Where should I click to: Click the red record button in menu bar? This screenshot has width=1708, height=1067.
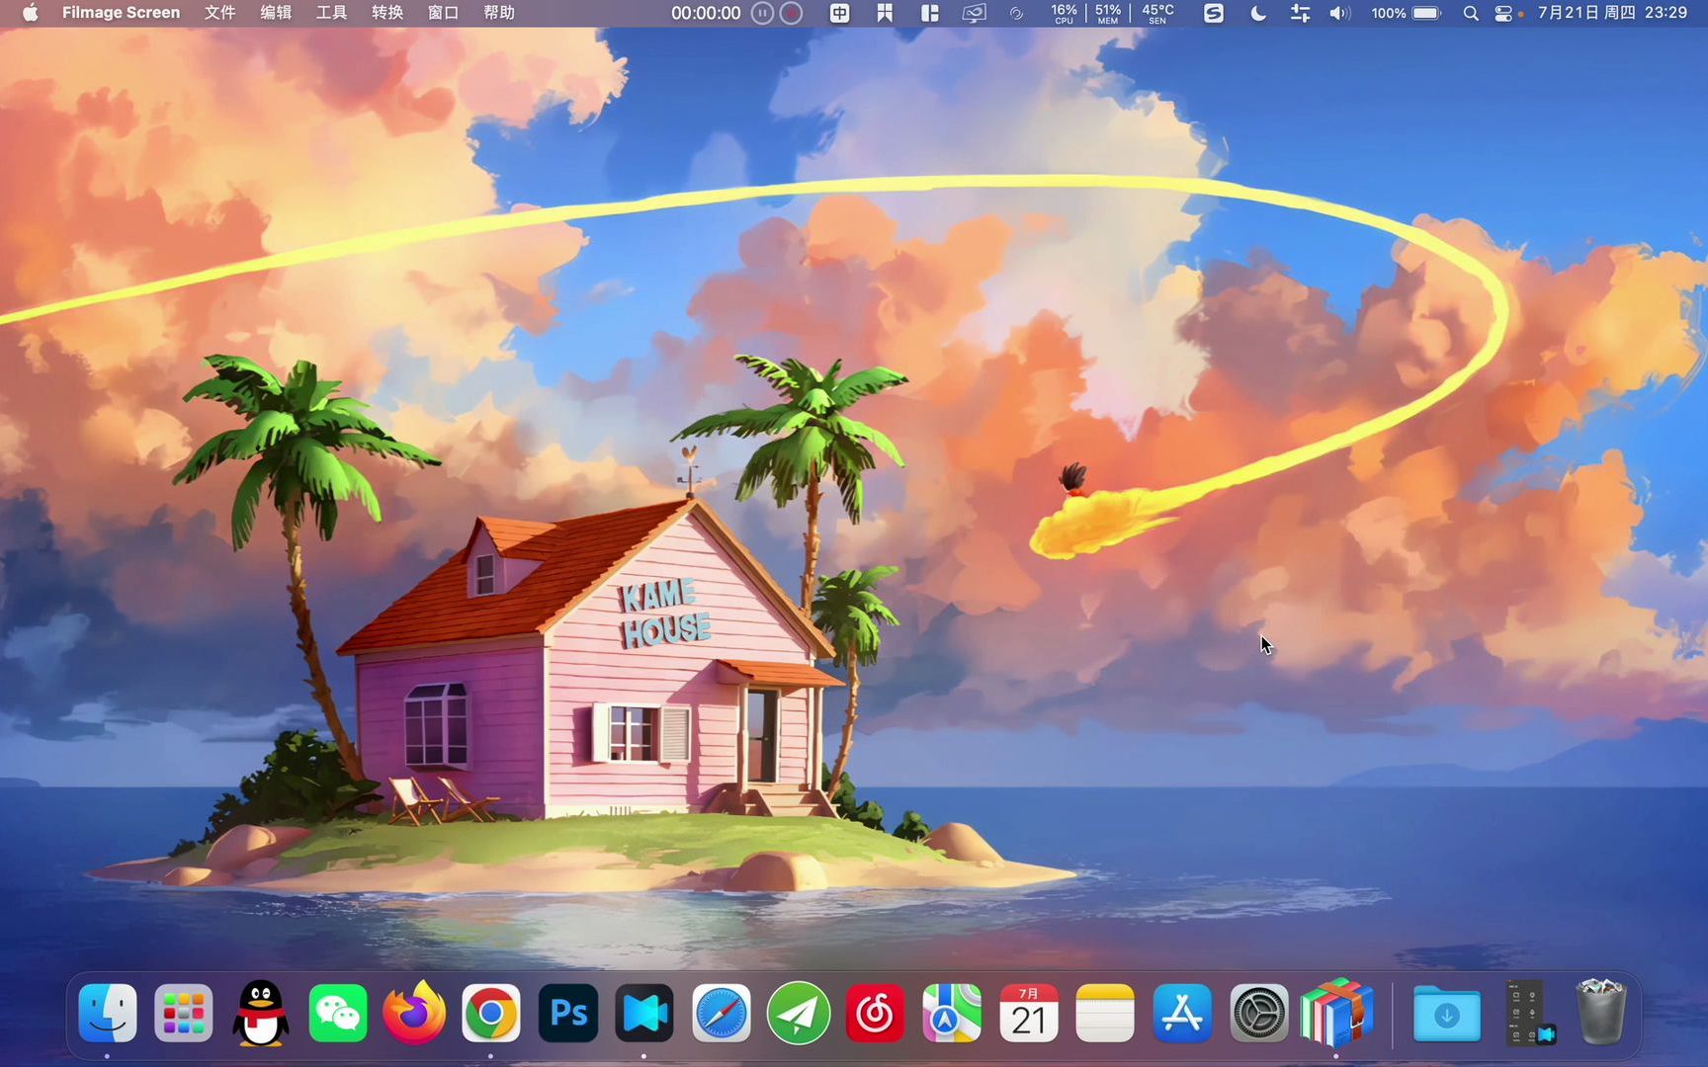(x=791, y=13)
